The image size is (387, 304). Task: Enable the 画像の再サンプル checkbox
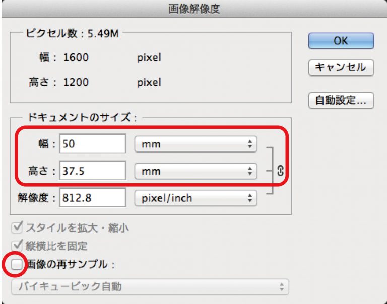pyautogui.click(x=17, y=264)
